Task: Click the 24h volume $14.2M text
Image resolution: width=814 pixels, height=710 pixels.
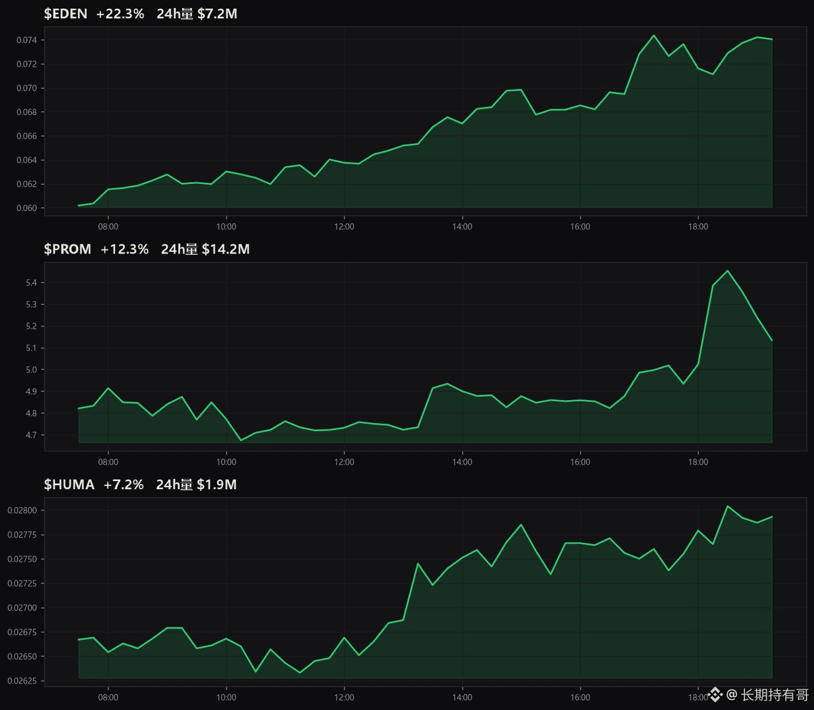Action: 206,249
